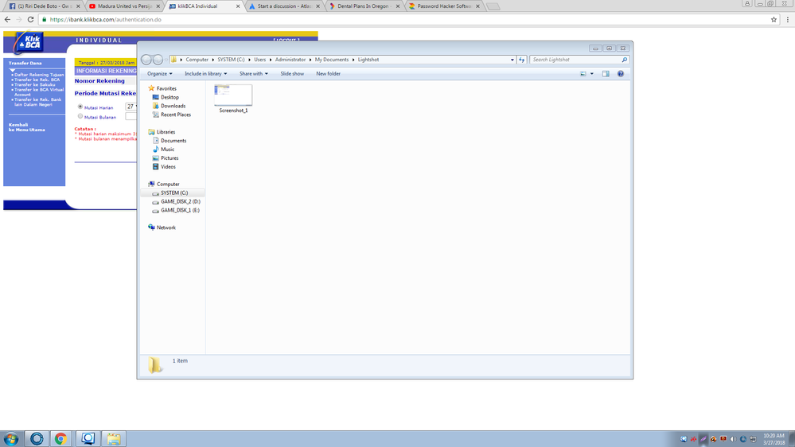Click Slide show in Explorer toolbar
The height and width of the screenshot is (447, 795).
[x=292, y=74]
